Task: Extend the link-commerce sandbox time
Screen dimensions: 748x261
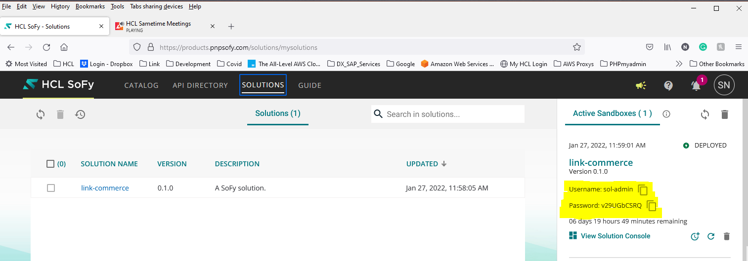Action: click(695, 236)
